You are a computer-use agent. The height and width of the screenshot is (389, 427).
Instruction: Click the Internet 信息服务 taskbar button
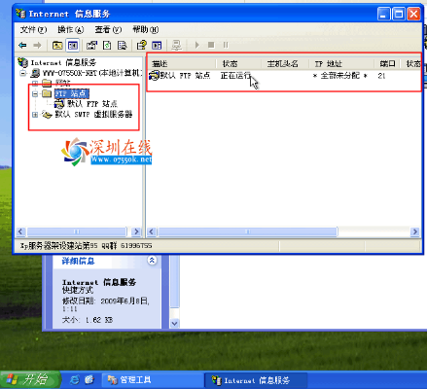point(256,380)
